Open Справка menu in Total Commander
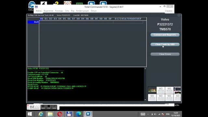The height and width of the screenshot is (117, 208). [x=169, y=11]
